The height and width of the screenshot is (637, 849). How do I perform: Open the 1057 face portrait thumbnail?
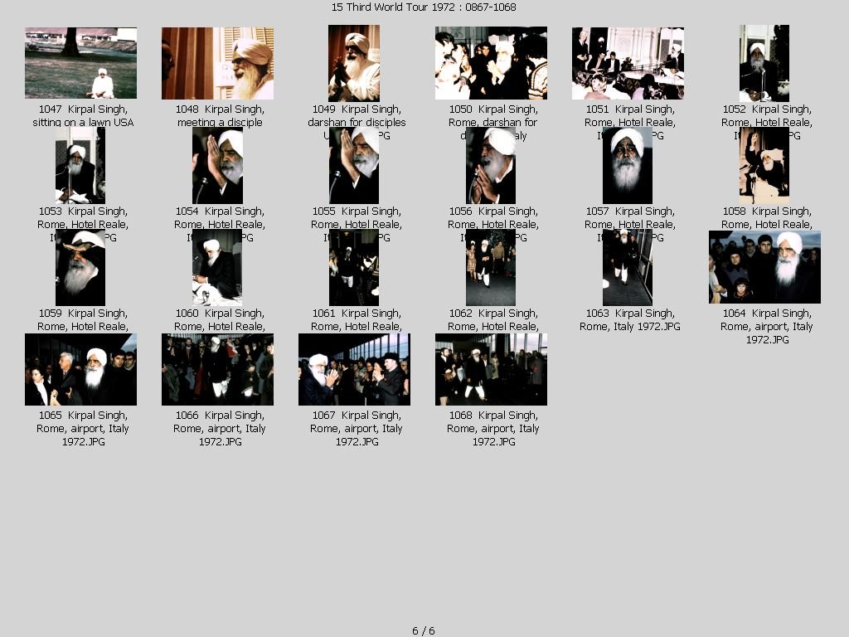(x=628, y=165)
